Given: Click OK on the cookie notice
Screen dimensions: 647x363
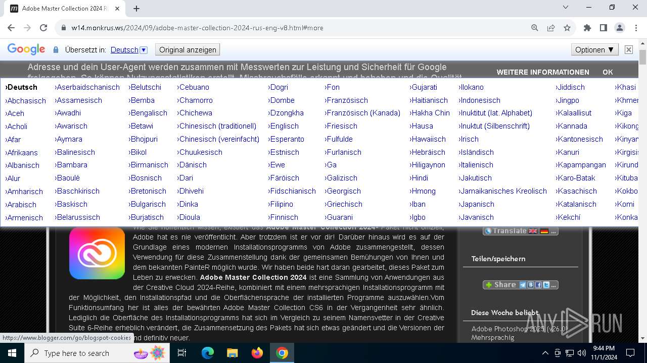Looking at the screenshot, I should (x=608, y=72).
